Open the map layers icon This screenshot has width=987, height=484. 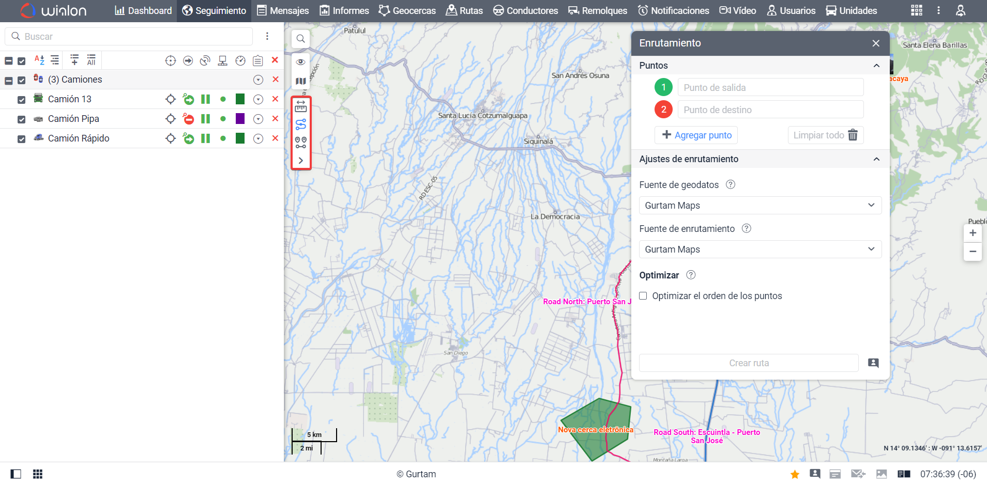click(300, 81)
